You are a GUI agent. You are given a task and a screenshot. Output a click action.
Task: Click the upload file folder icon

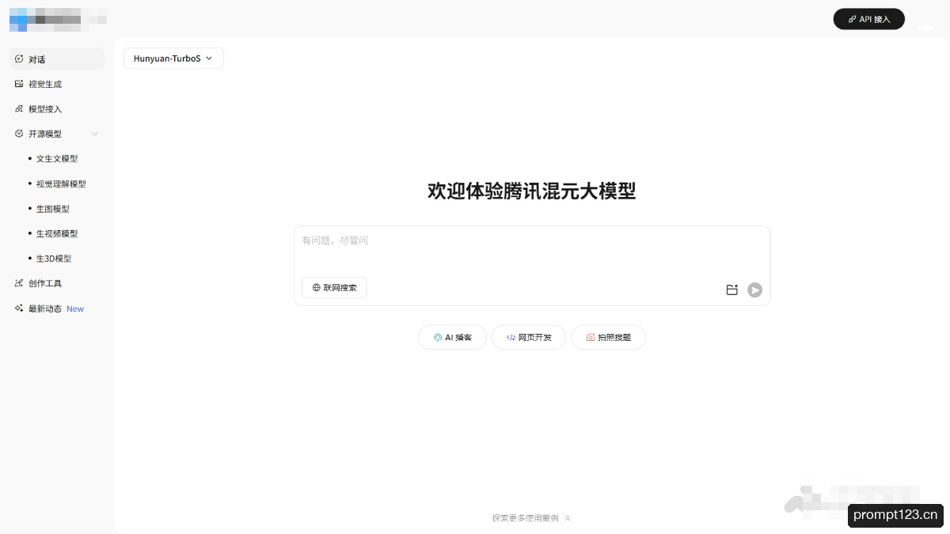[731, 290]
